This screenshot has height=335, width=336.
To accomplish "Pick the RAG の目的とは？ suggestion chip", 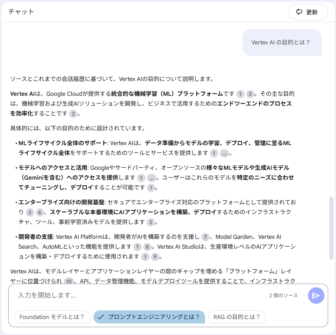I will pos(237,317).
